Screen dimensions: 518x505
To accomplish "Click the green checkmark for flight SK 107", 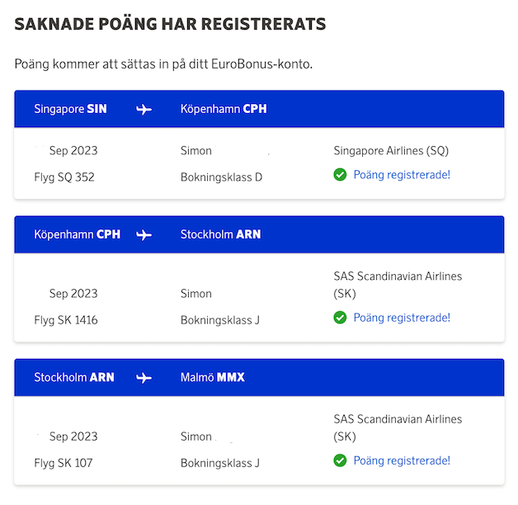I will (x=340, y=460).
